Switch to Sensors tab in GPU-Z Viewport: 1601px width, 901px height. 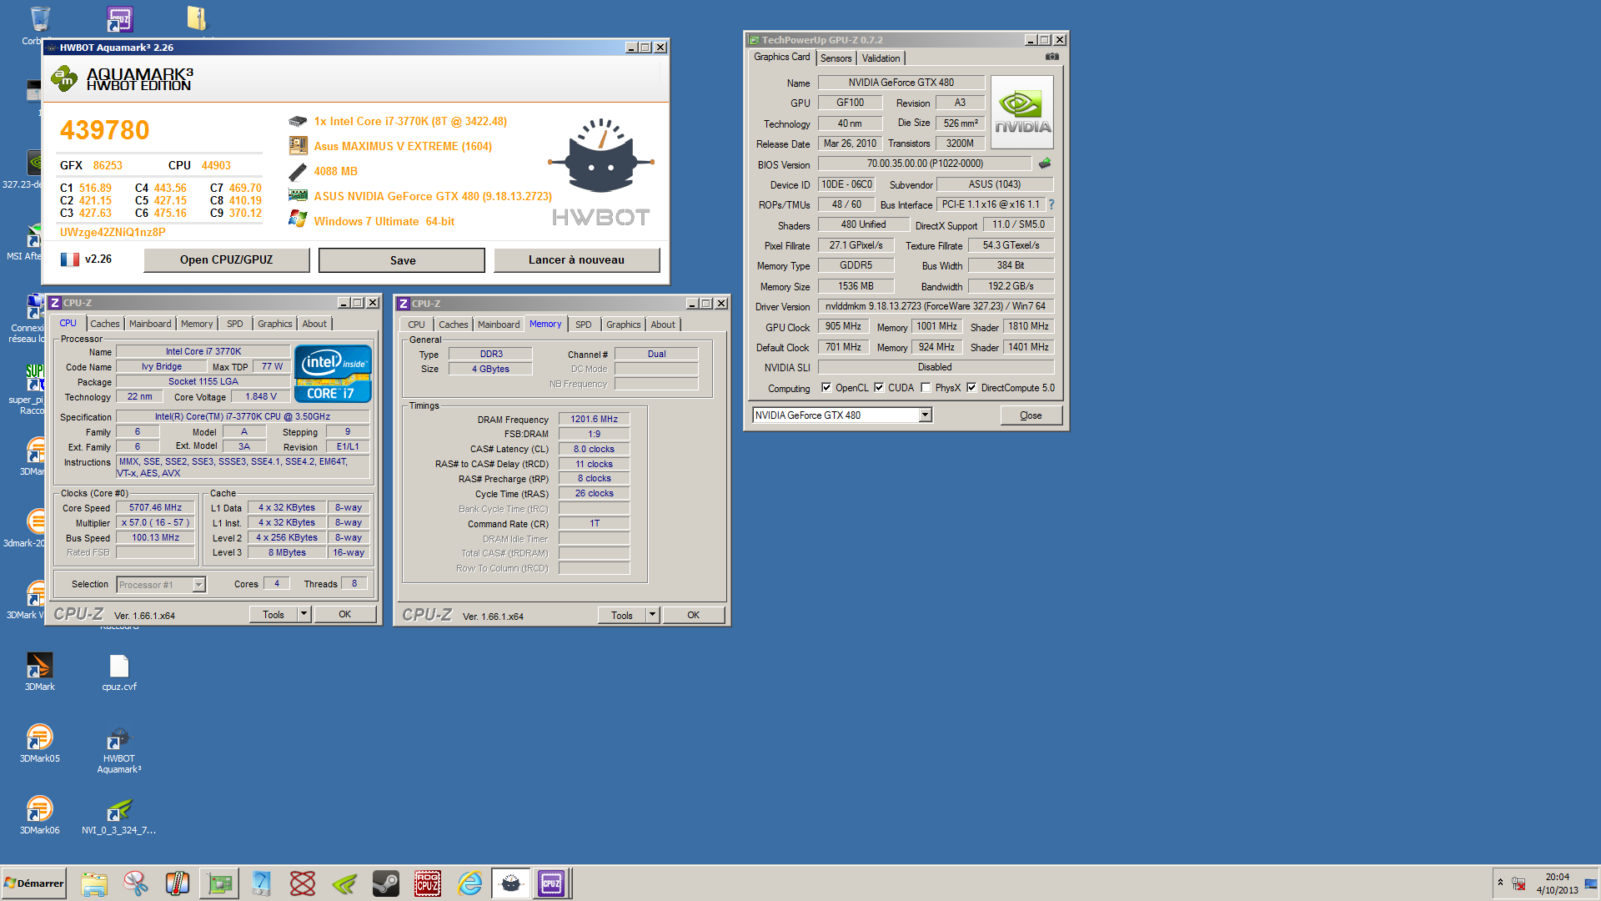tap(836, 58)
